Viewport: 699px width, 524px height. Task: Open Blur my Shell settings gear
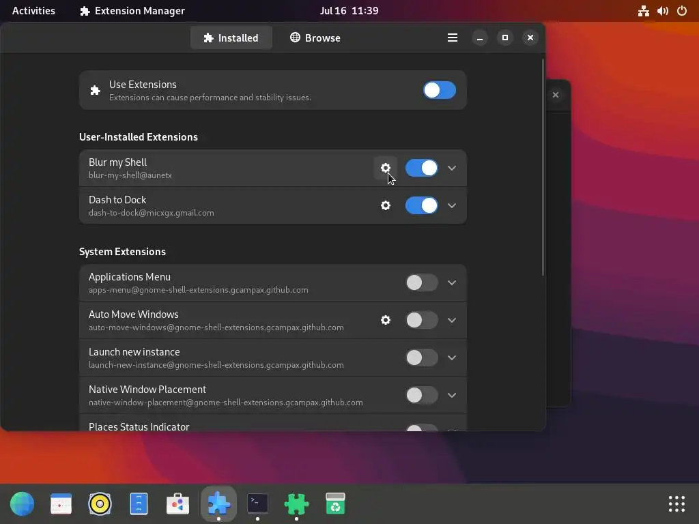386,168
